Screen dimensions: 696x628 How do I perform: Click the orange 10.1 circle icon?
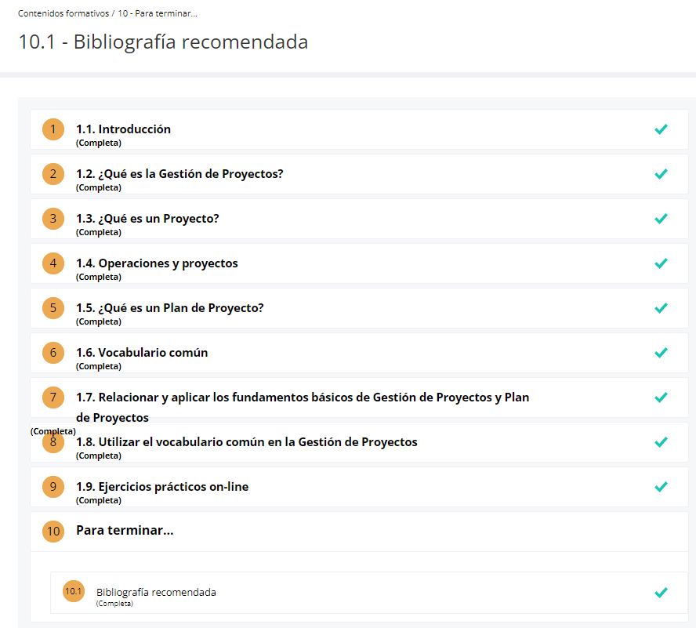[74, 591]
